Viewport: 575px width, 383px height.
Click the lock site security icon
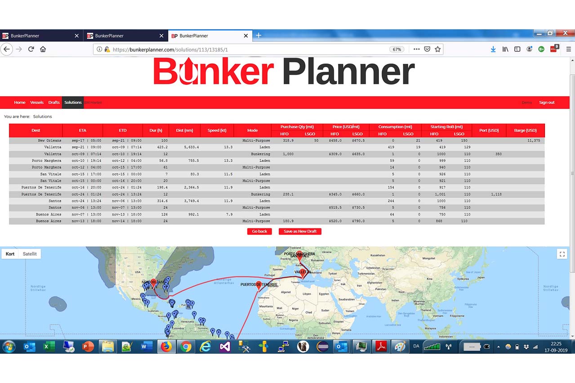(x=107, y=50)
